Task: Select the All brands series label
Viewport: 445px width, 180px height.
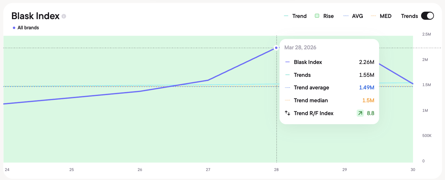Action: (x=28, y=28)
